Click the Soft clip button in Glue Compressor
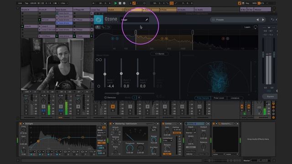292x164 pixels. pyautogui.click(x=154, y=130)
